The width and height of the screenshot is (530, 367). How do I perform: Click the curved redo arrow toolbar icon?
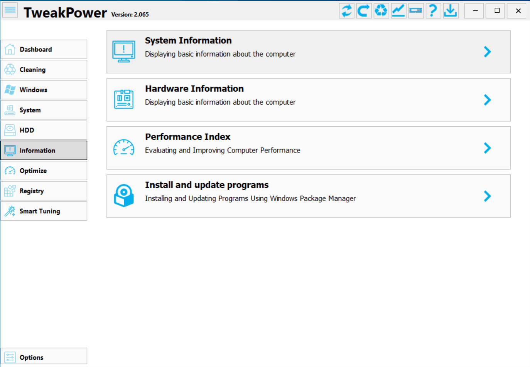[364, 10]
